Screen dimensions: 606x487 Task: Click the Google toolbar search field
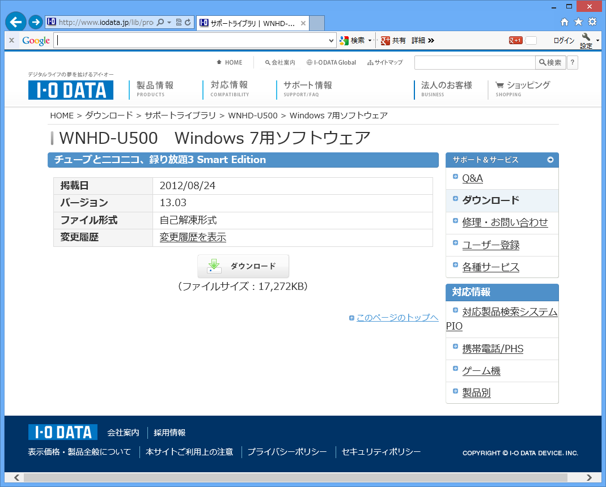click(x=191, y=40)
